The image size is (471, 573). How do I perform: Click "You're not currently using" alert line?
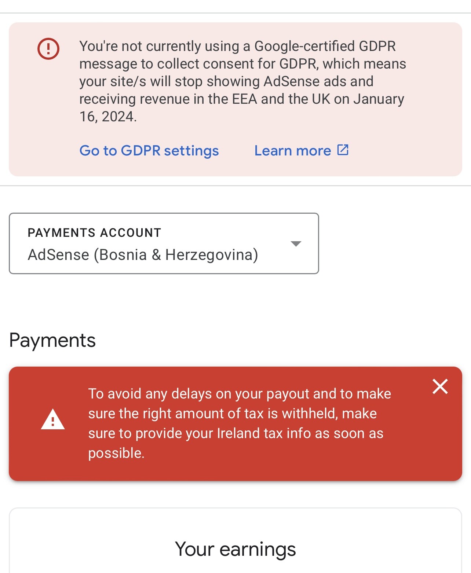(x=237, y=46)
